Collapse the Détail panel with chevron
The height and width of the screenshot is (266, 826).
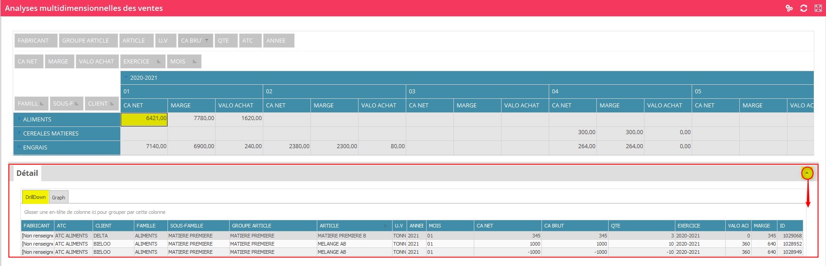[807, 173]
